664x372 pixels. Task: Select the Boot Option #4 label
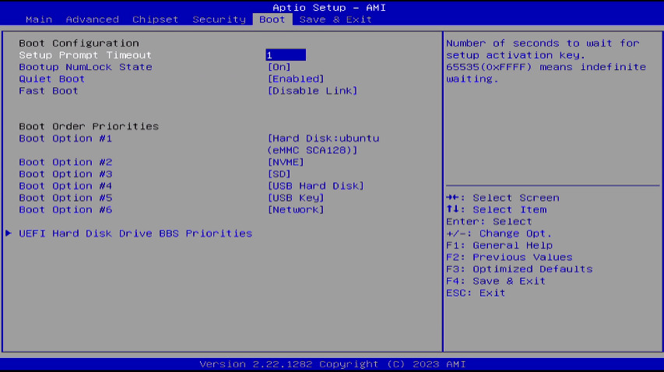pyautogui.click(x=65, y=186)
